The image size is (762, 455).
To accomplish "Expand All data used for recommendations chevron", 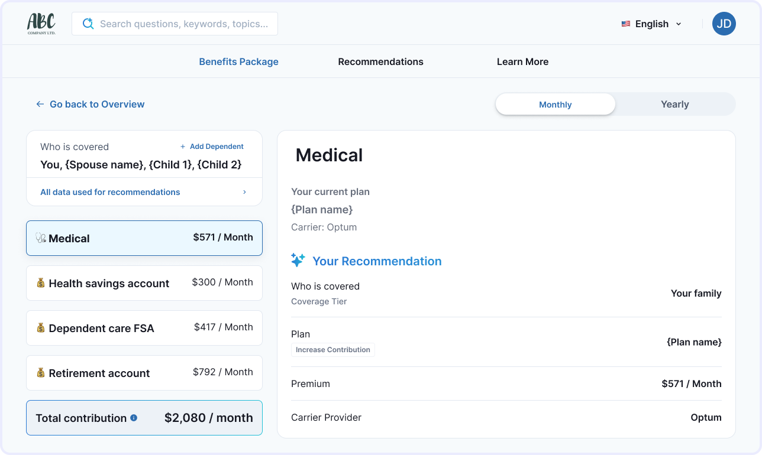I will click(x=245, y=192).
